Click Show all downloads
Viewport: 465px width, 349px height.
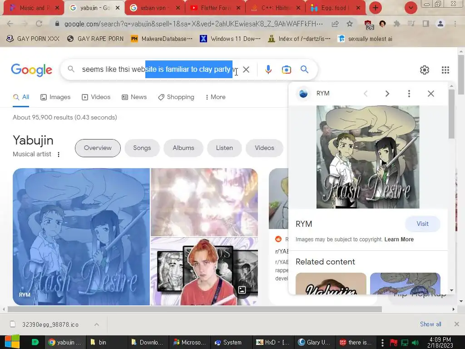click(x=430, y=324)
